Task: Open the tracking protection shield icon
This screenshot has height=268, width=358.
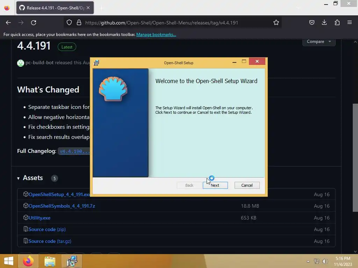Action: (x=69, y=23)
